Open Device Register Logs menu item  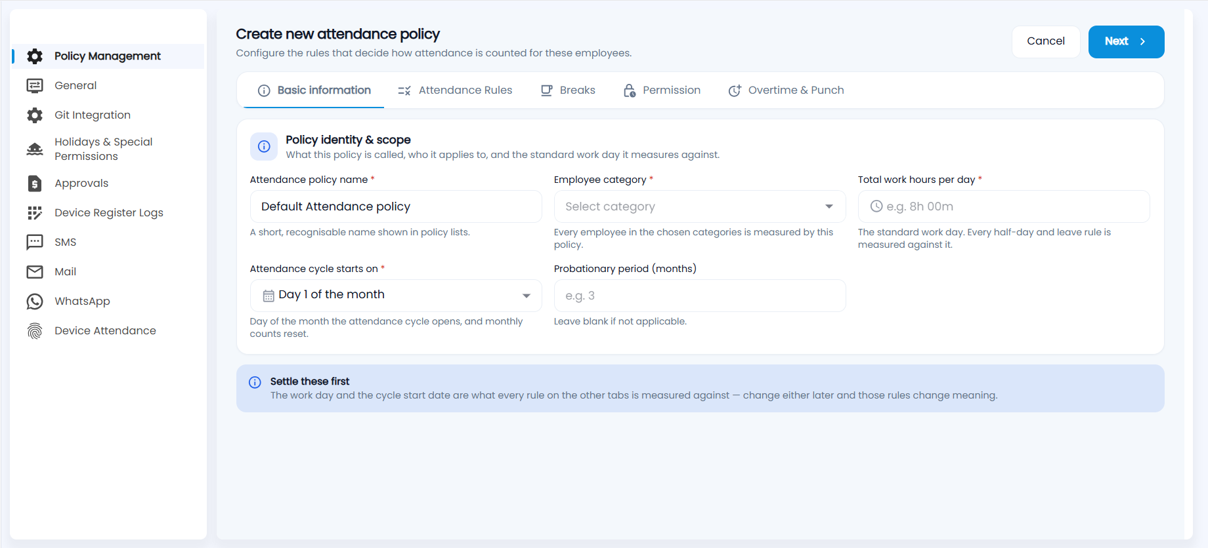pos(108,213)
